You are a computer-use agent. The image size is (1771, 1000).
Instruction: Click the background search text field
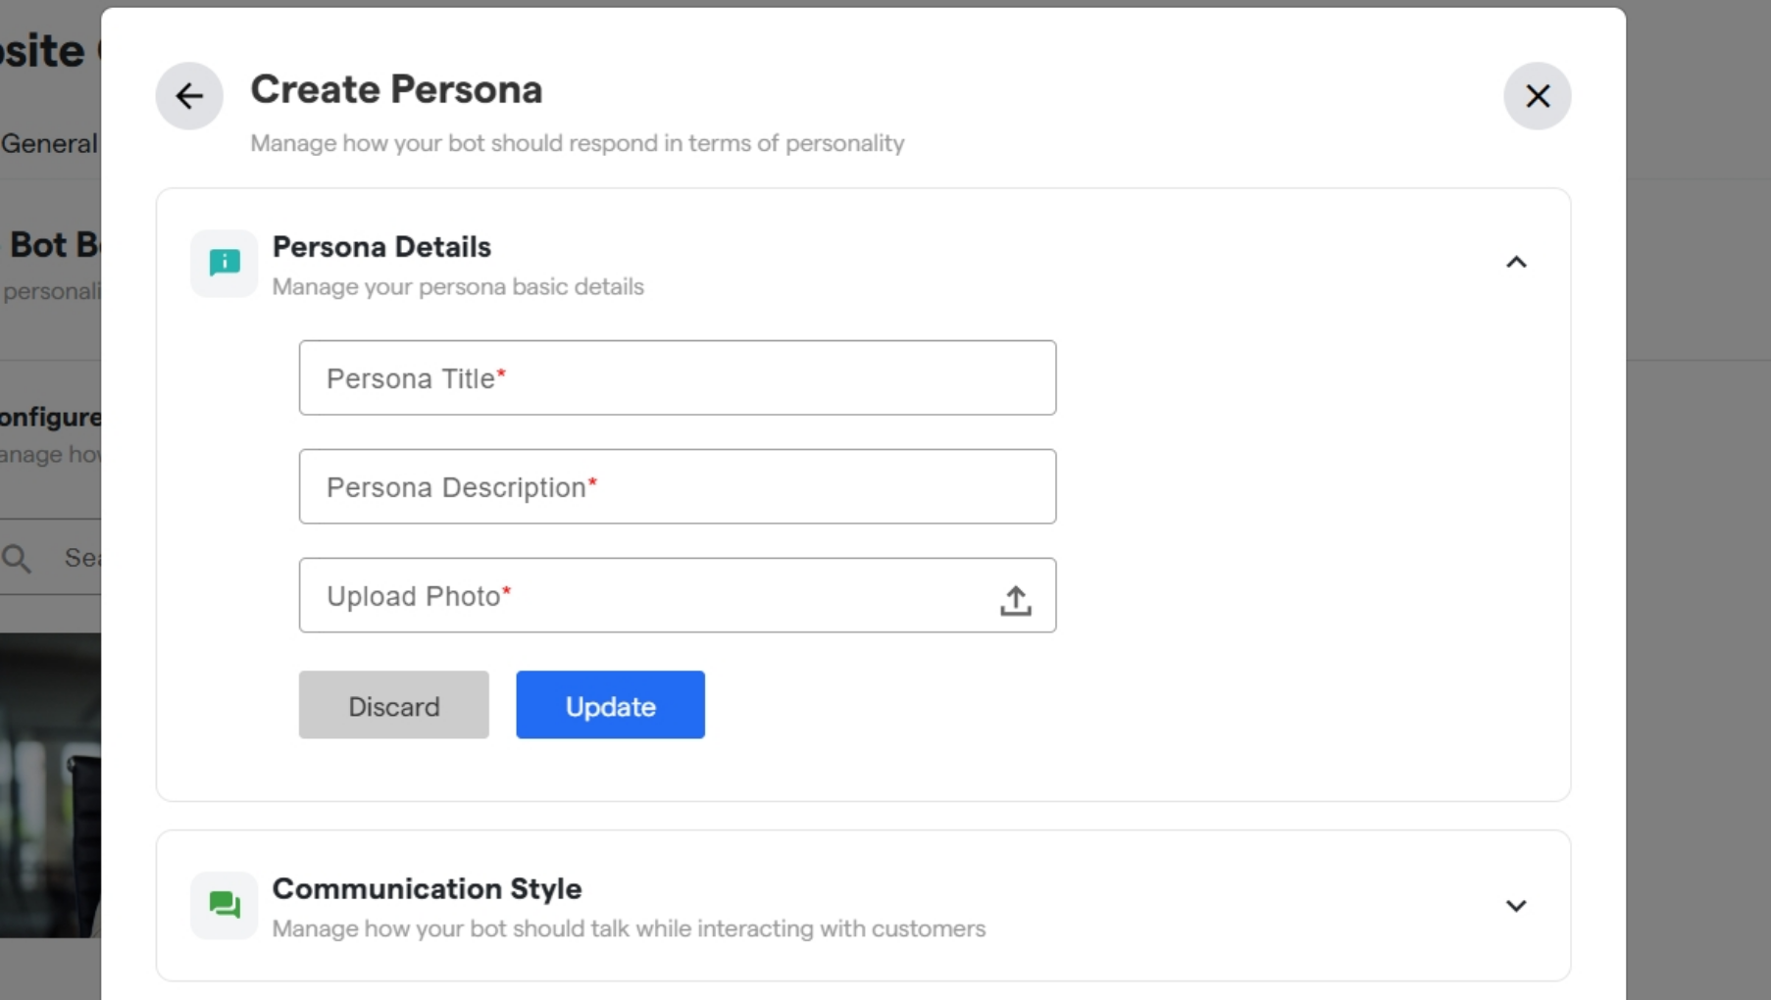[80, 558]
